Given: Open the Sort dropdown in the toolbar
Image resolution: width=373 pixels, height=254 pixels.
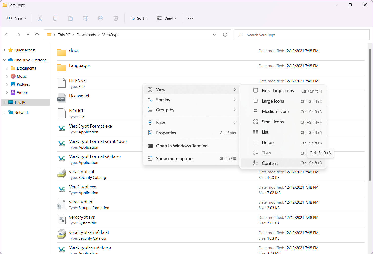Looking at the screenshot, I should pyautogui.click(x=138, y=18).
